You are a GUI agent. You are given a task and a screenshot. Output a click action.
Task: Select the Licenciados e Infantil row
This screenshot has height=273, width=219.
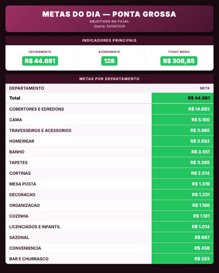109,227
